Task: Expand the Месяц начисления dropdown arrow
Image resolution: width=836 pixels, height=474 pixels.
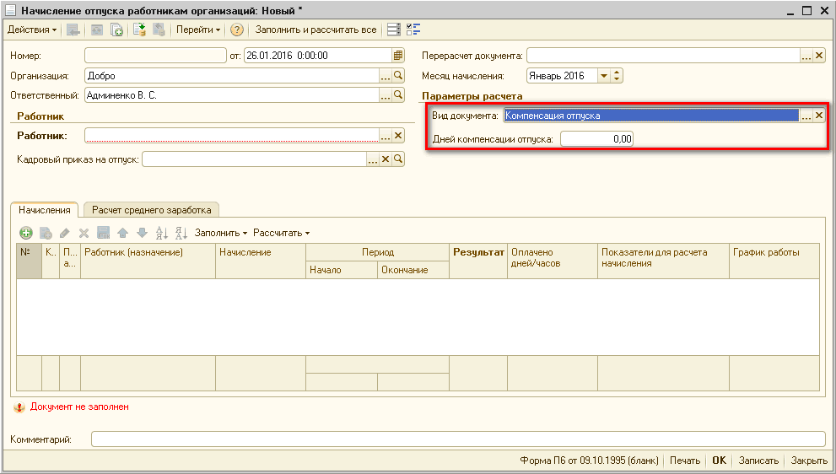Action: 604,76
